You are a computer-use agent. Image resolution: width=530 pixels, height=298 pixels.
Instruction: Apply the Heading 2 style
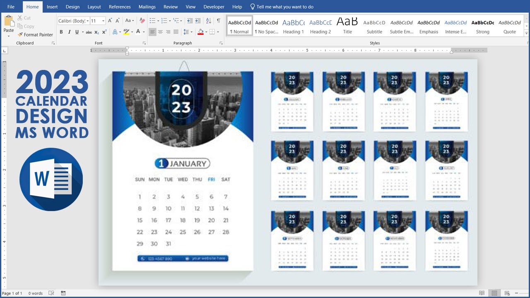pyautogui.click(x=320, y=26)
